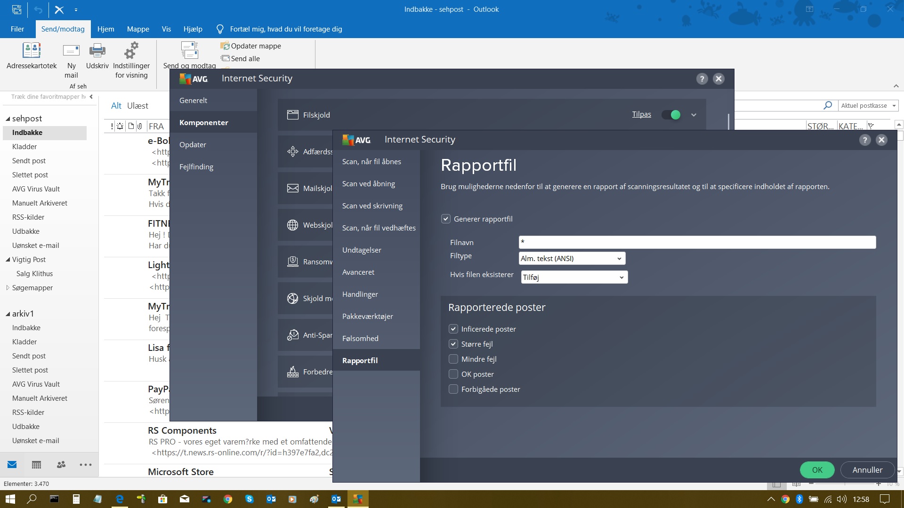Open the Filer menu tab

[x=17, y=29]
